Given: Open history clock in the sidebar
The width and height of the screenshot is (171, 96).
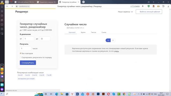Looking at the screenshot, I should tap(2, 16).
